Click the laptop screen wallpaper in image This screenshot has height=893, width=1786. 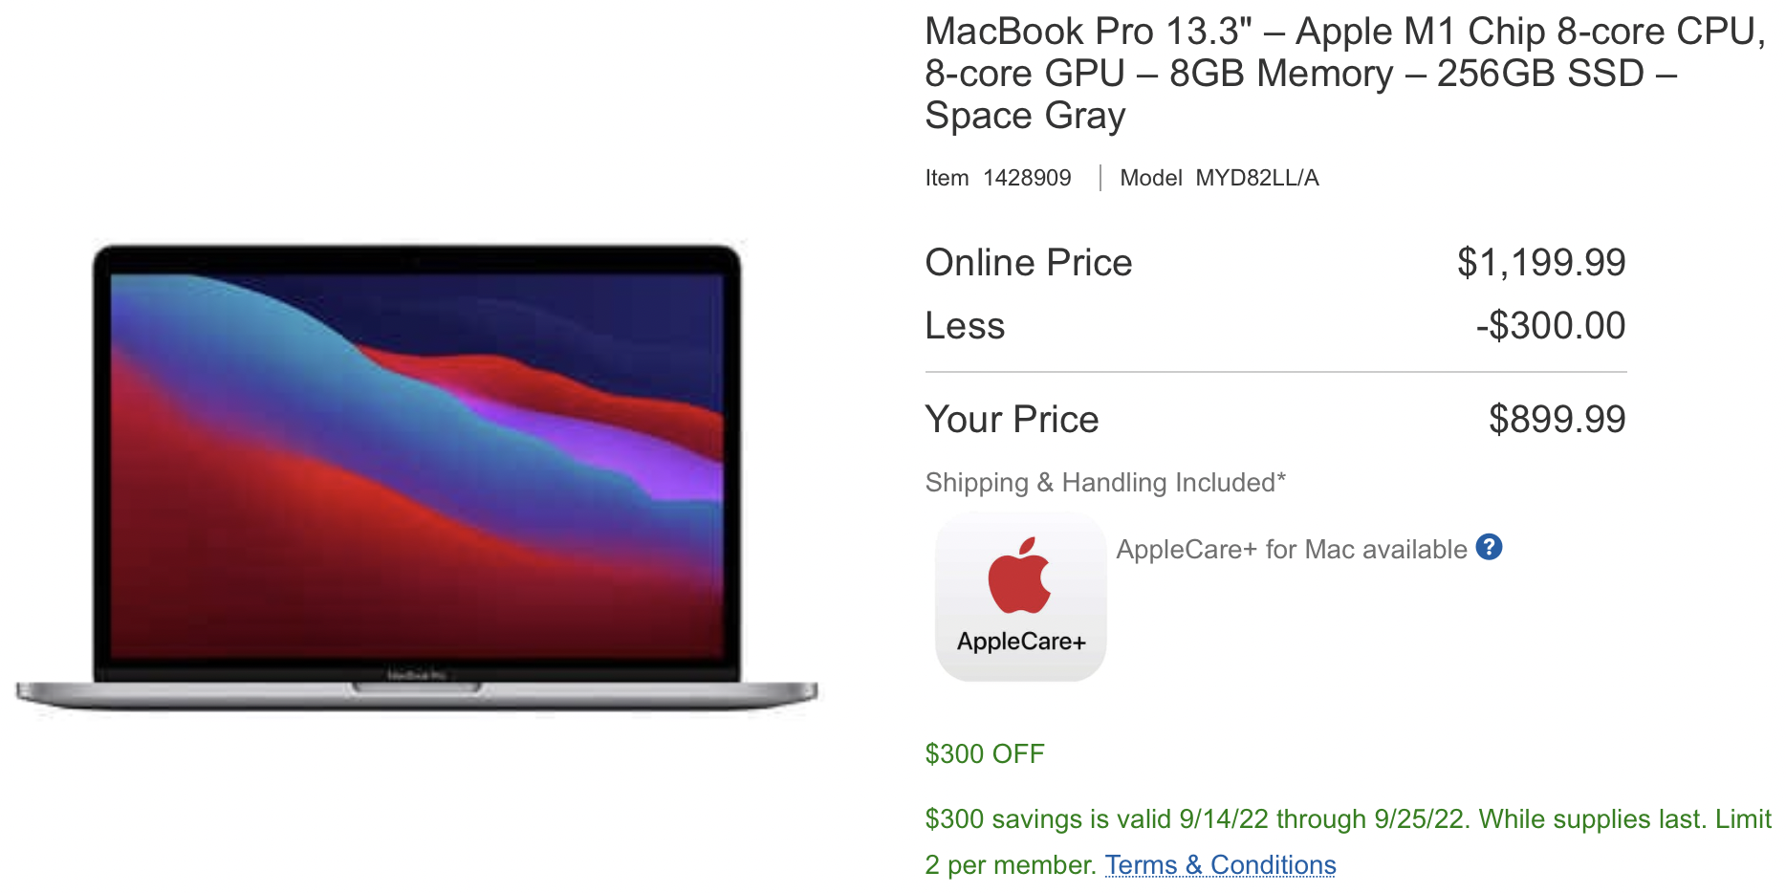click(417, 465)
